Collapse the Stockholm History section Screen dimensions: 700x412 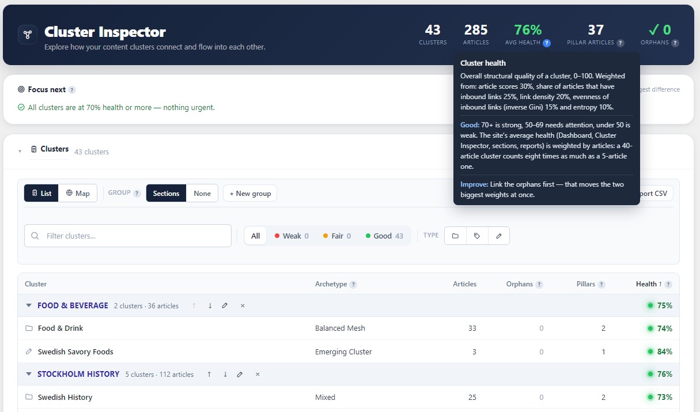(29, 374)
